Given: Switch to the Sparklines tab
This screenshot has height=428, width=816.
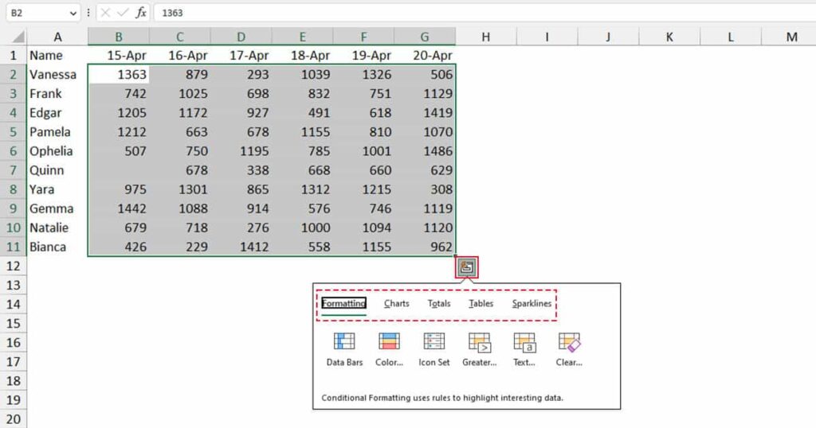Looking at the screenshot, I should (x=532, y=303).
